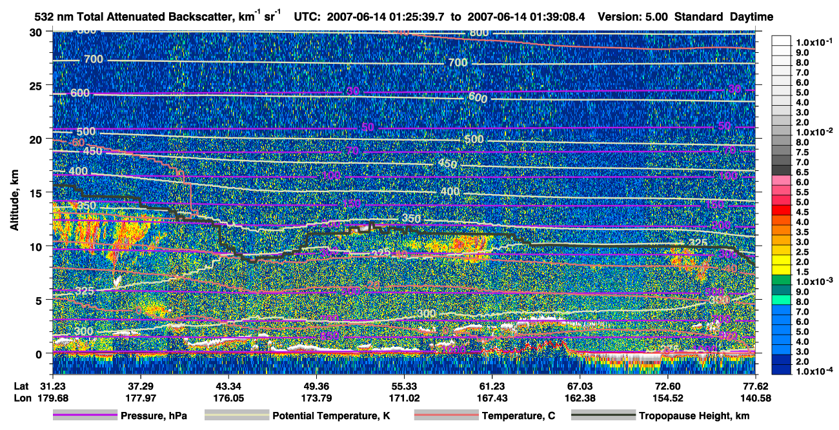
Task: Click the 'Pressure, hPa' legend label
Action: (x=154, y=416)
